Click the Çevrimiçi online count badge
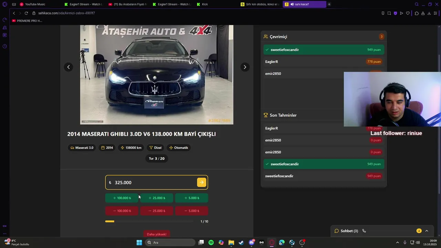441x248 pixels. tap(381, 37)
